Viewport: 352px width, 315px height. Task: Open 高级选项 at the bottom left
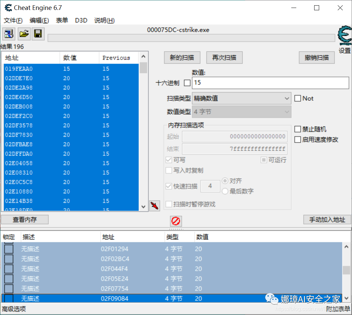click(14, 309)
